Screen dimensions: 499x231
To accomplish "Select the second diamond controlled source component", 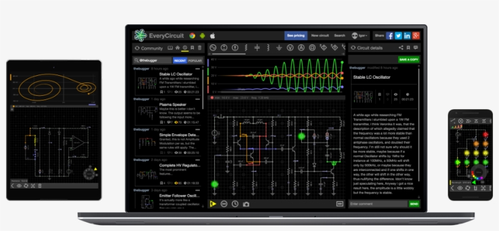I will (334, 48).
